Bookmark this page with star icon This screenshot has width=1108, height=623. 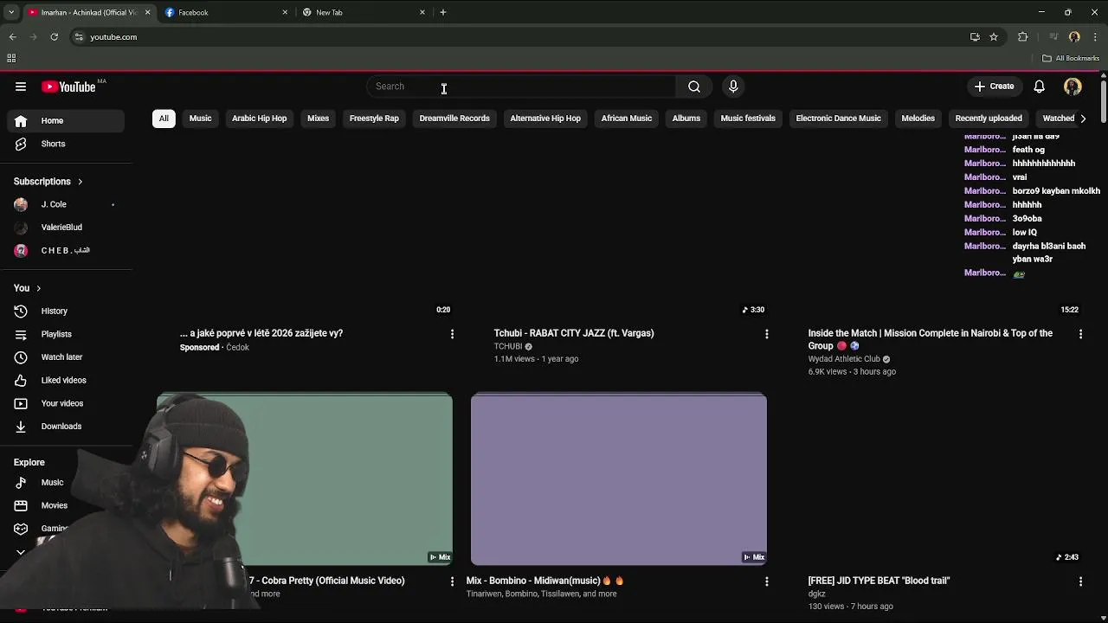tap(994, 37)
